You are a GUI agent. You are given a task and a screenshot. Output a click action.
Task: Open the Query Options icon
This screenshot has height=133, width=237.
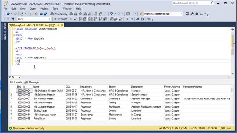pyautogui.click(x=85, y=19)
